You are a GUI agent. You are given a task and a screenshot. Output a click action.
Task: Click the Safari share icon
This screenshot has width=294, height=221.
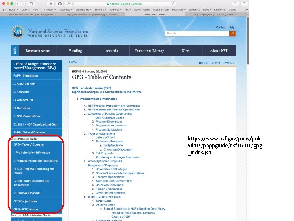click(x=235, y=4)
